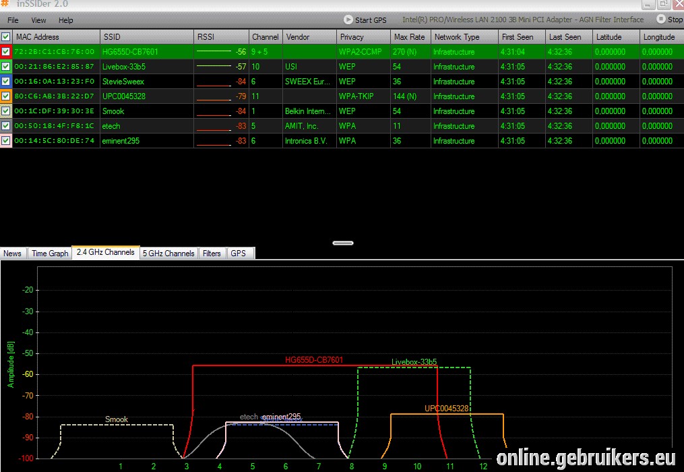The image size is (684, 472).
Task: Open the Filters tab
Action: (x=212, y=254)
